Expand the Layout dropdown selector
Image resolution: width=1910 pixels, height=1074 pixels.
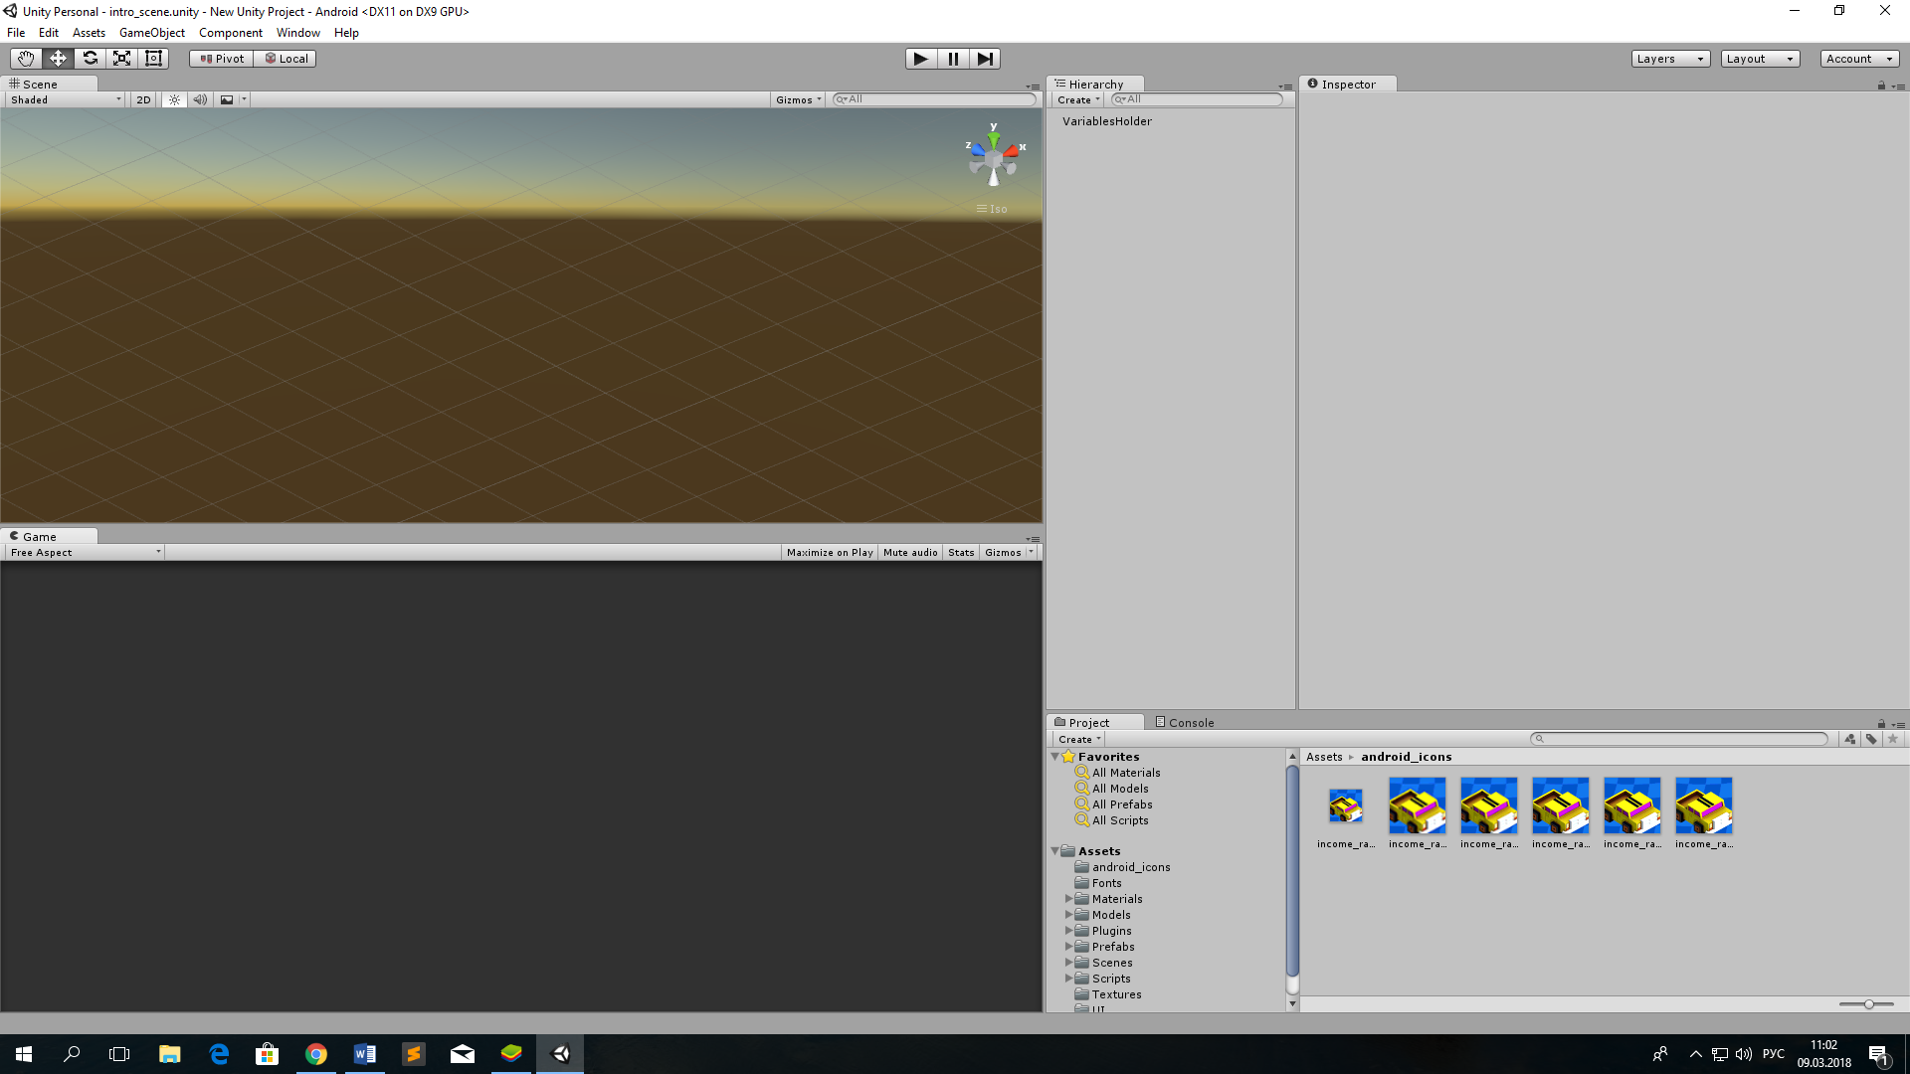[x=1757, y=58]
